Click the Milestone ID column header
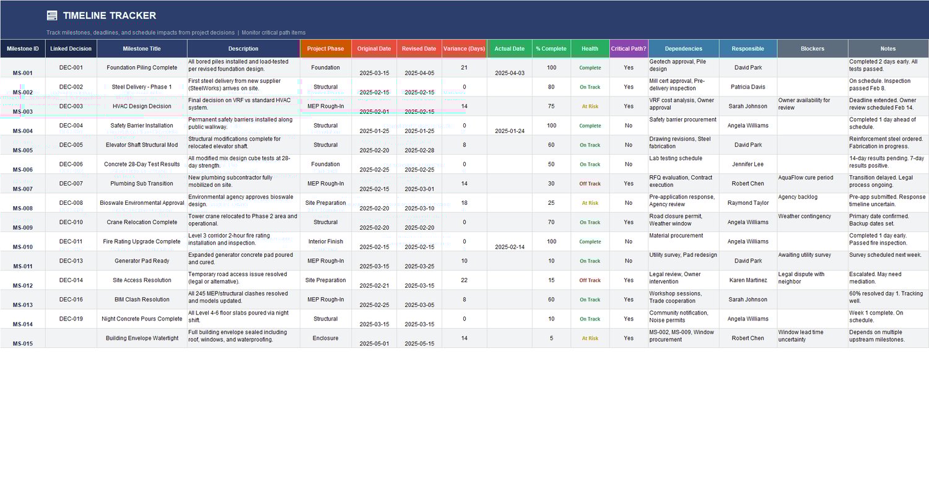 pos(22,48)
